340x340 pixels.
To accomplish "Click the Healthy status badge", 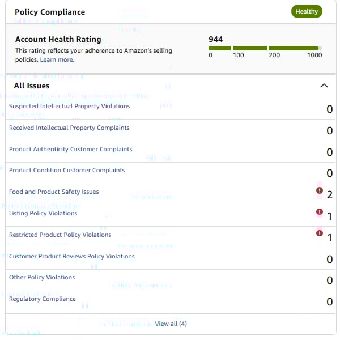I will pos(307,11).
